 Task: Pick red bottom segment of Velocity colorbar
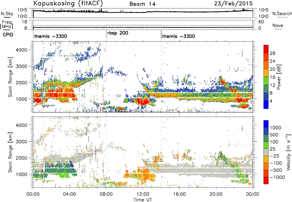click(x=266, y=180)
